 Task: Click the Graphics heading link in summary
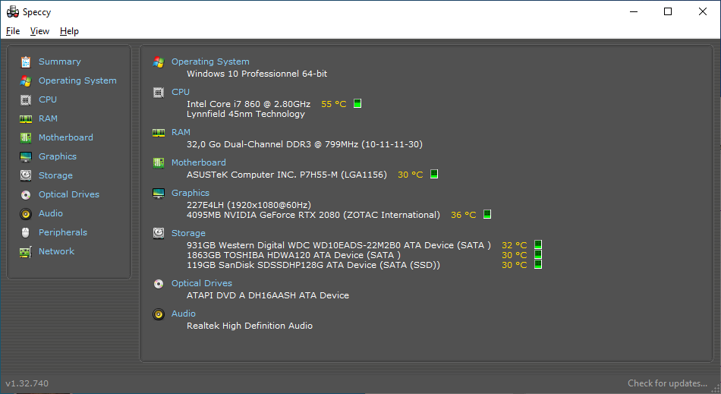coord(190,193)
